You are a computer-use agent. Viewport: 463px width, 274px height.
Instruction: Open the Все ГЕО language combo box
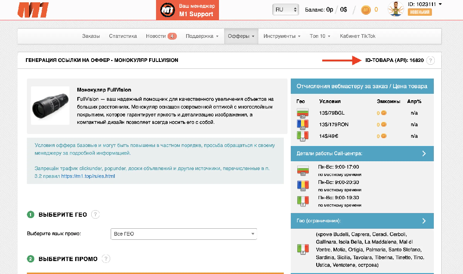tap(184, 234)
